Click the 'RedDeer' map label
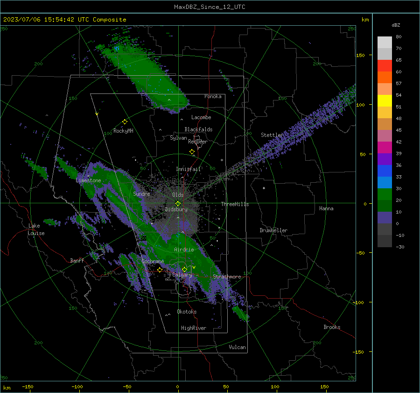Image resolution: width=420 pixels, height=393 pixels. tap(198, 142)
